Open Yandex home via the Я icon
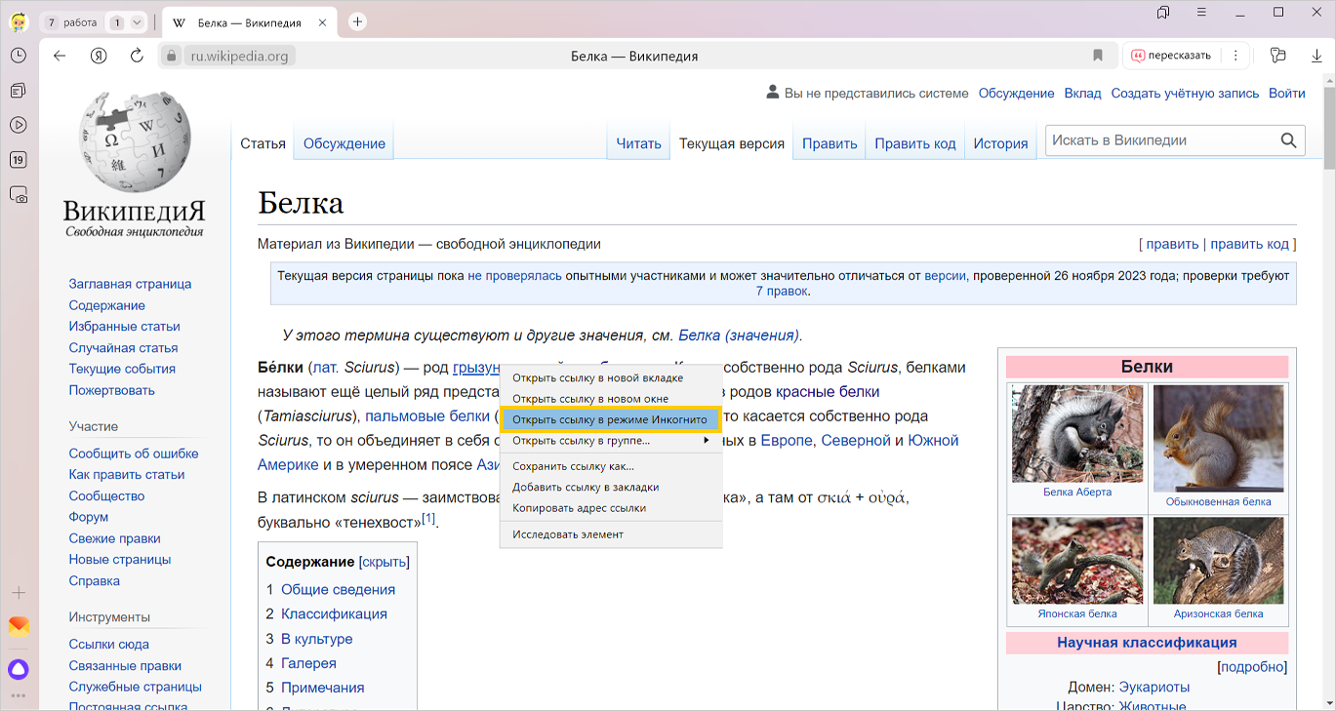 pyautogui.click(x=99, y=56)
